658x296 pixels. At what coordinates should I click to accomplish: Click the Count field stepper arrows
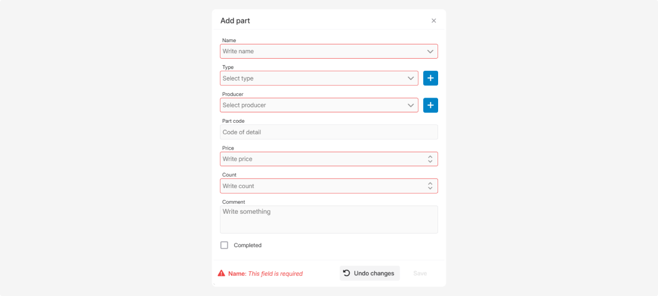430,186
